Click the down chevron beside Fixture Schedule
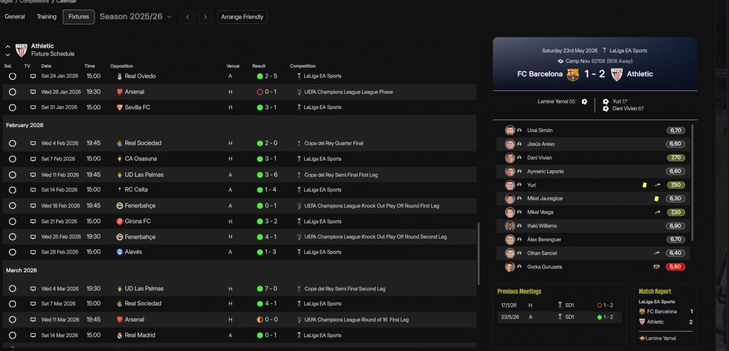 coord(8,55)
